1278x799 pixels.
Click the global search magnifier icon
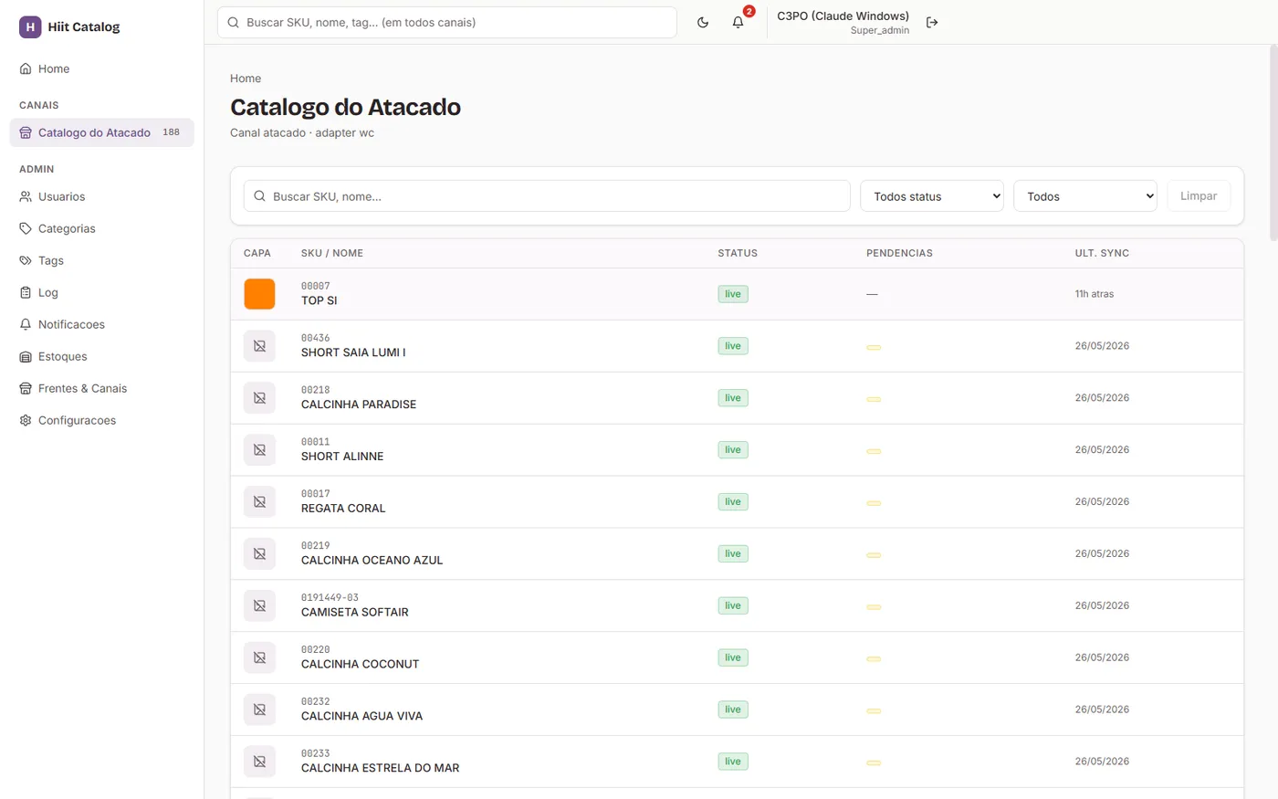234,22
